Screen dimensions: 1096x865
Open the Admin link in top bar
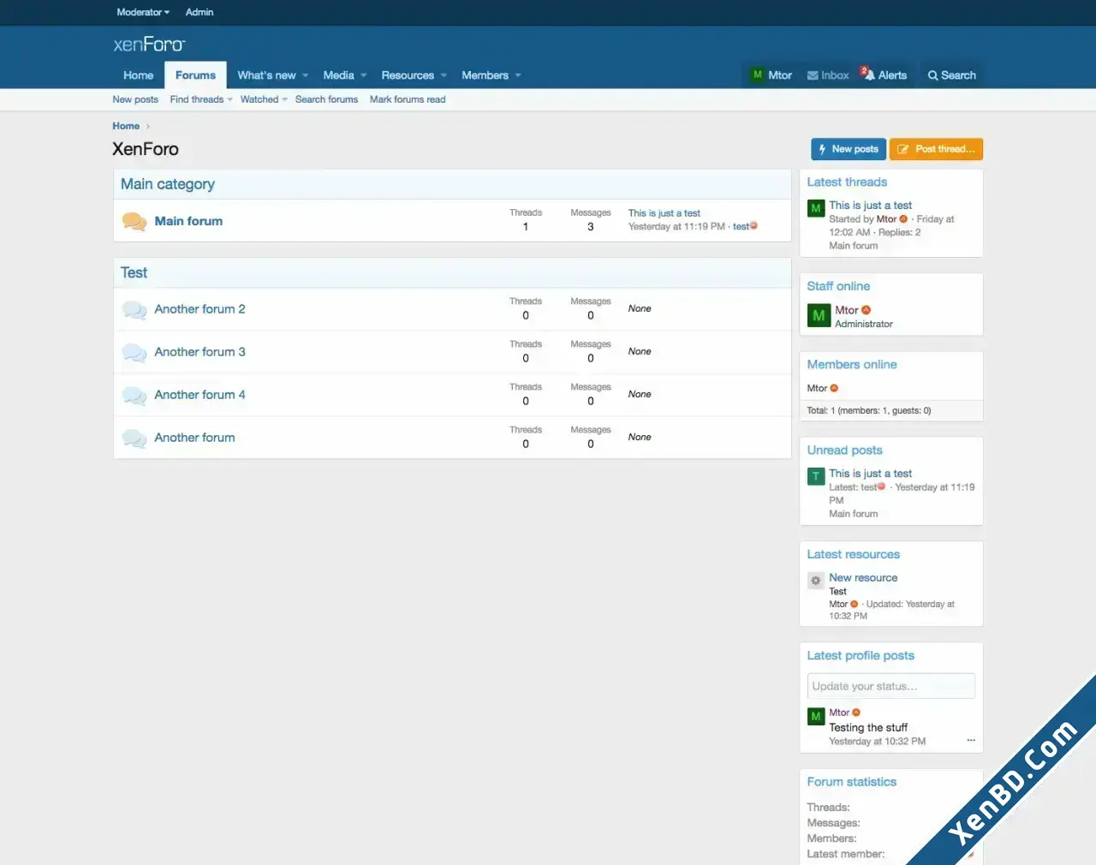(x=200, y=12)
